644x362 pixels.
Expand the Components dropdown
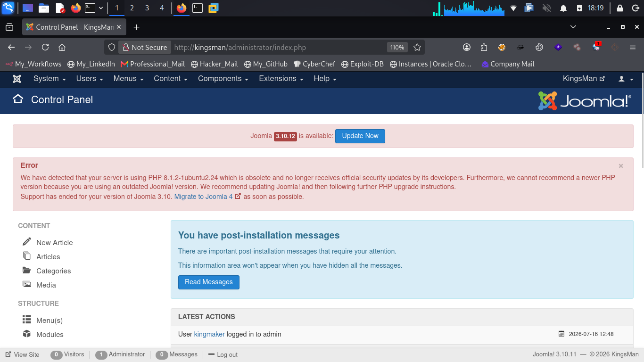[x=223, y=79]
